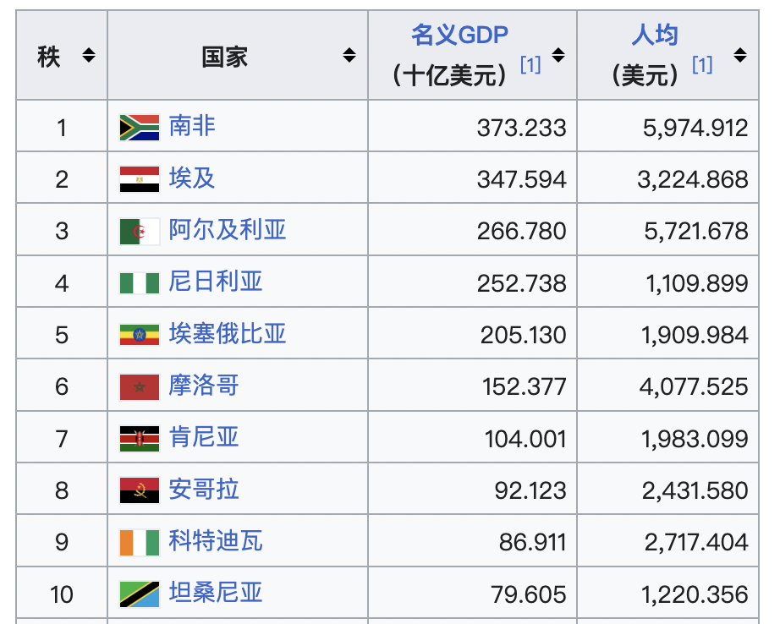Click the Kenya flag icon
This screenshot has height=624, width=780.
click(x=140, y=438)
